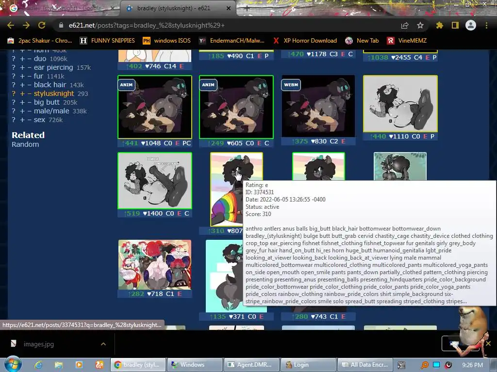This screenshot has width=497, height=372.
Task: Open the New Tab bookmark
Action: click(x=362, y=41)
